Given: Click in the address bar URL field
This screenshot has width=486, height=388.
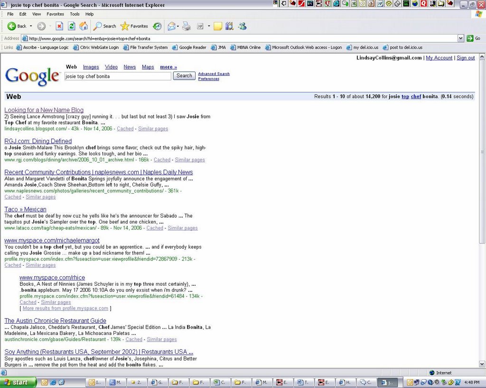Looking at the screenshot, I should tap(242, 38).
